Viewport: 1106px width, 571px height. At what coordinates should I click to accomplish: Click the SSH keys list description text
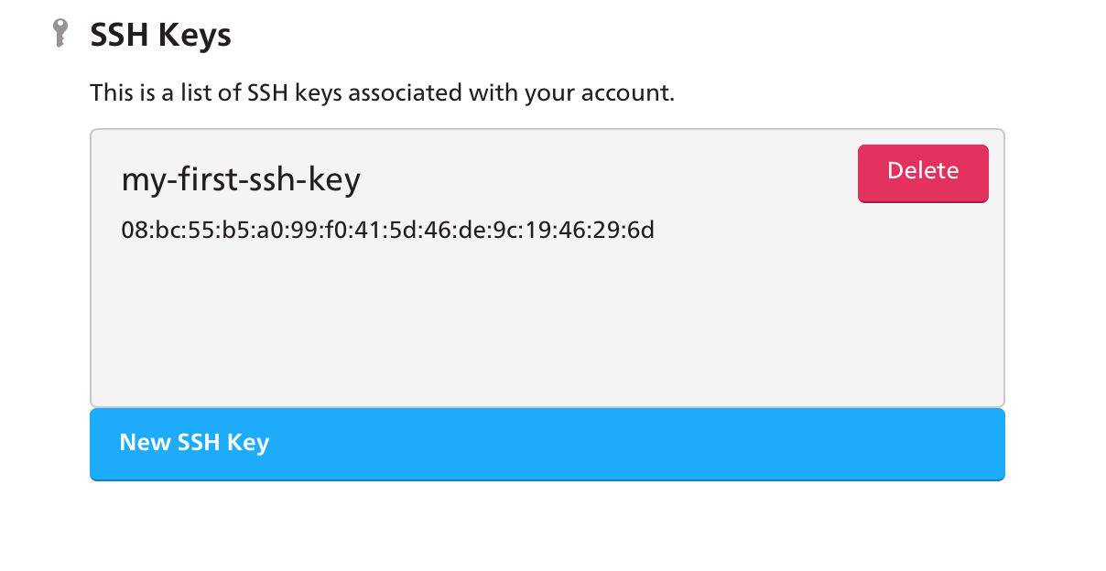point(382,93)
